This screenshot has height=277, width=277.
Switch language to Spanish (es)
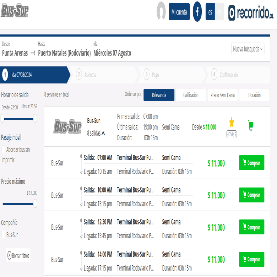click(x=210, y=12)
